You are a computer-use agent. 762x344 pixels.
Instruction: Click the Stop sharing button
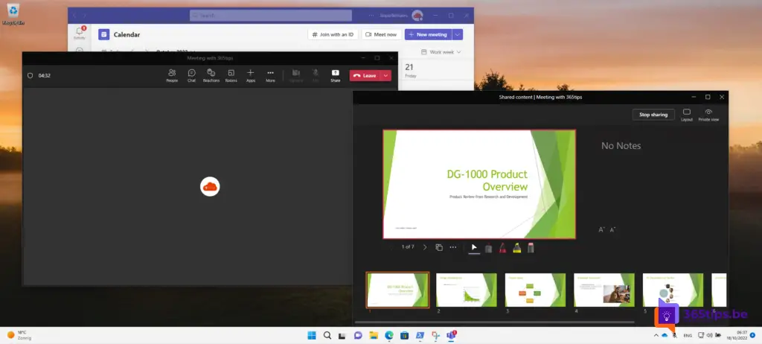pos(653,115)
